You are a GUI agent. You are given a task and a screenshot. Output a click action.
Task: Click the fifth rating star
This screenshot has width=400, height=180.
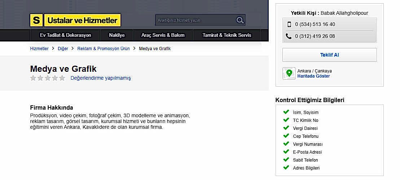(62, 78)
